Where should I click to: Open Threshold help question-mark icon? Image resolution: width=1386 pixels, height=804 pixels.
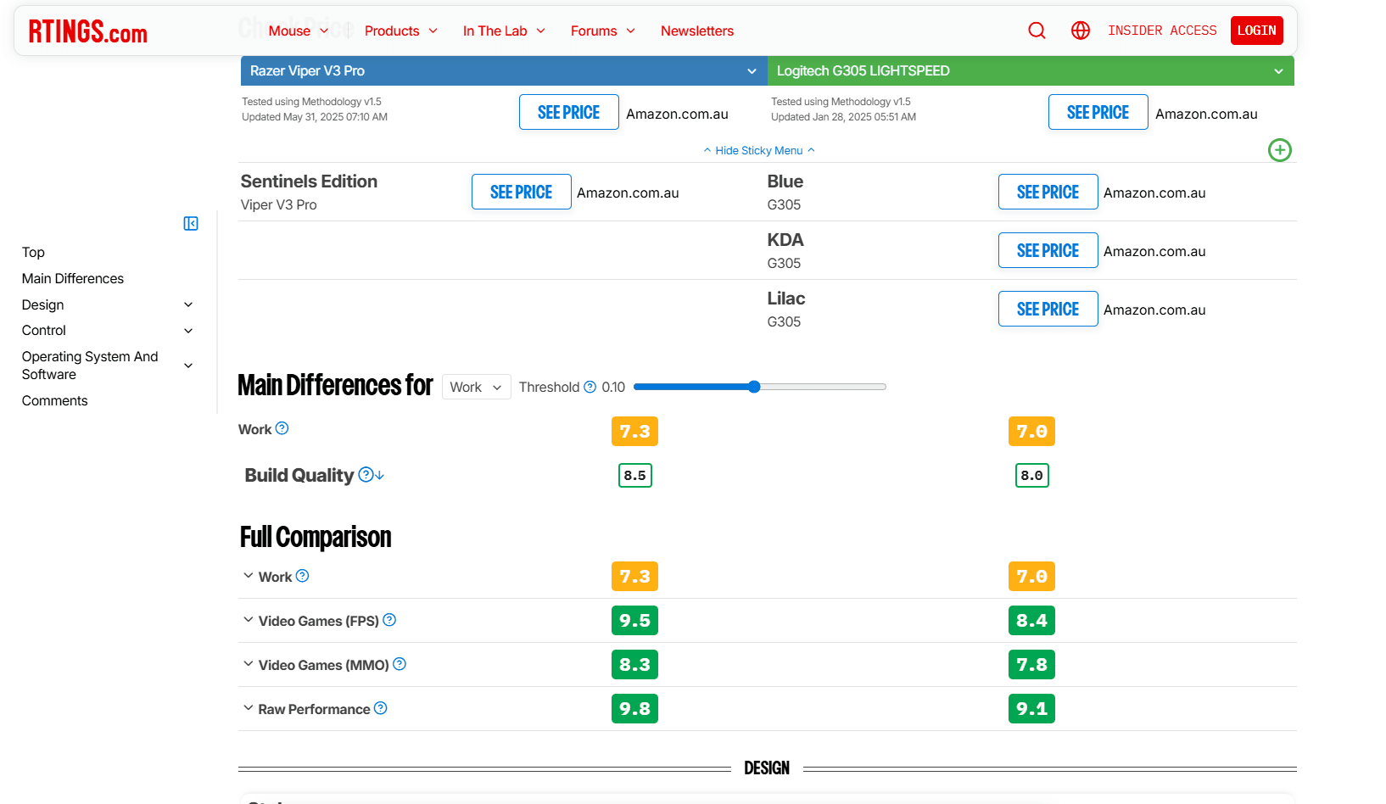590,387
